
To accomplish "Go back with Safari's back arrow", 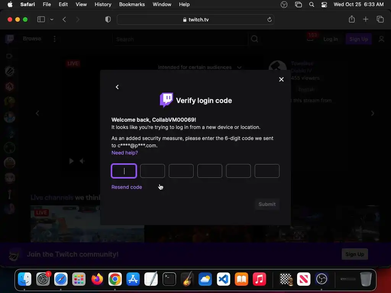I will coord(64,19).
